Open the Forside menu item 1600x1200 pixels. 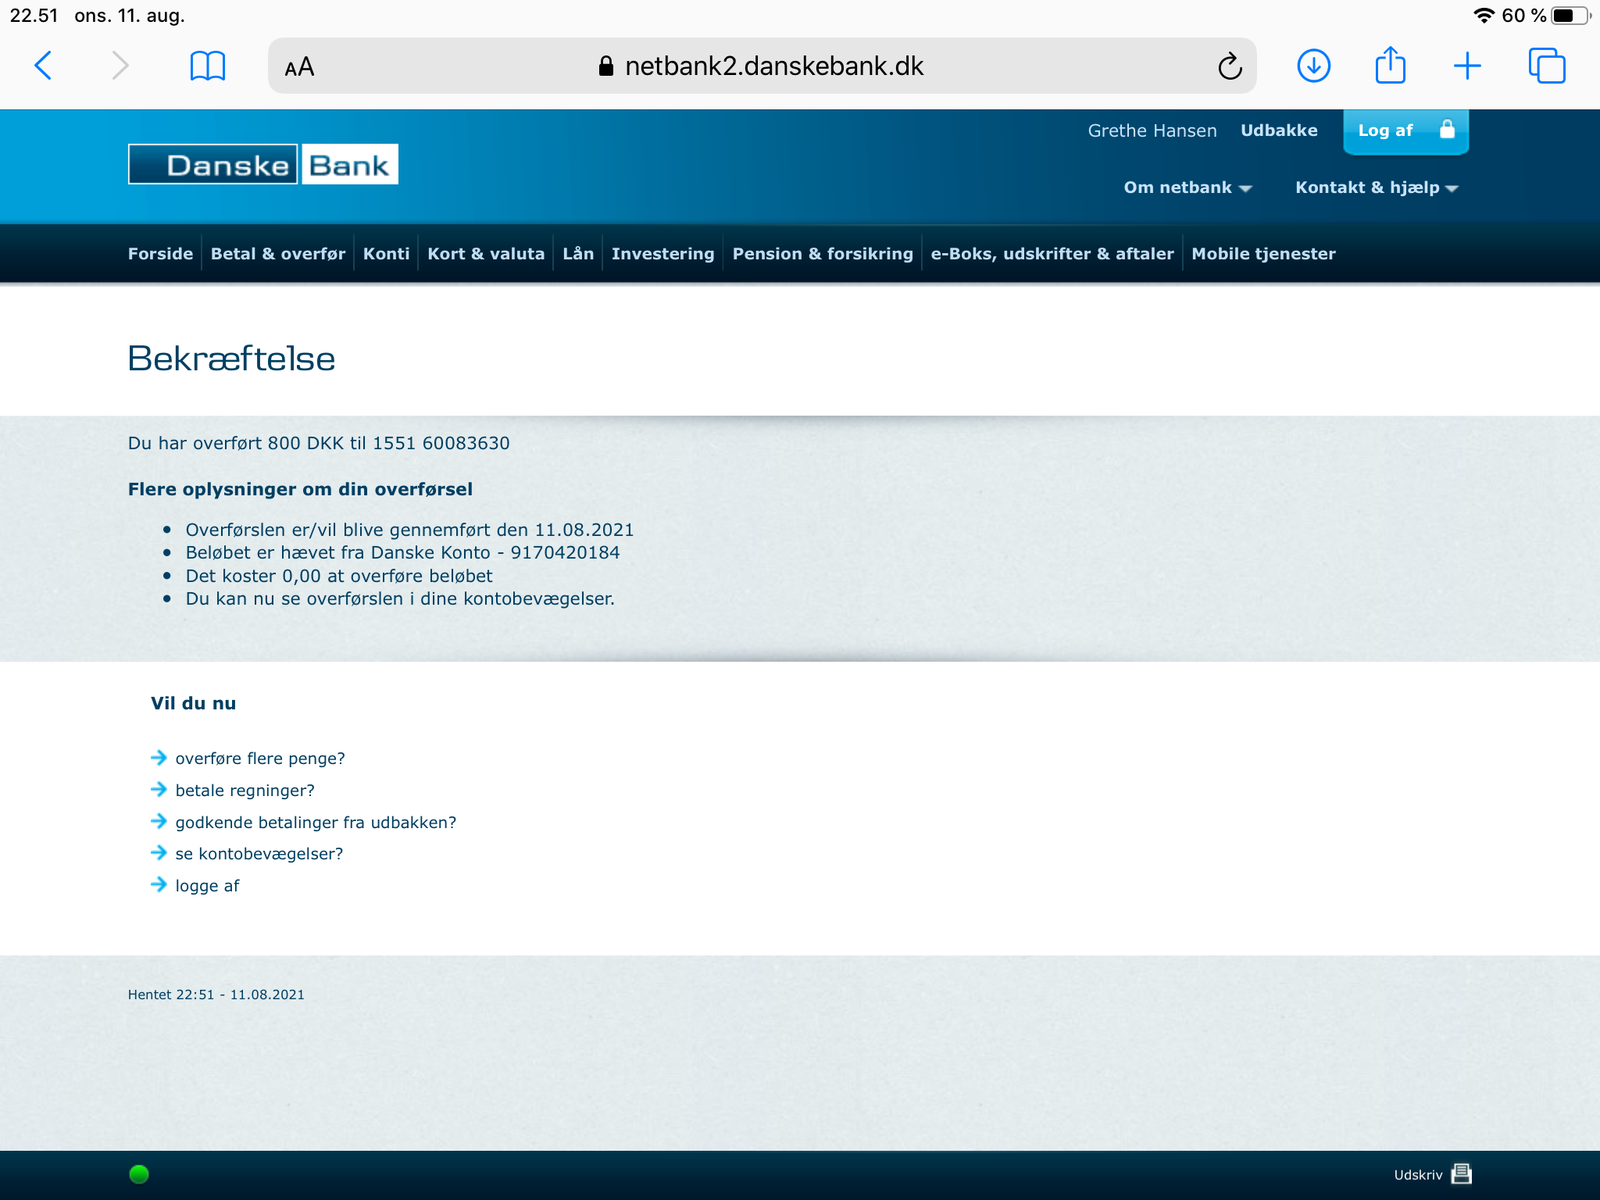coord(160,254)
